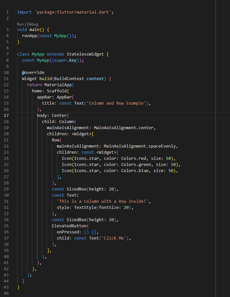Click 'StatelessWidget' class name

(85, 54)
